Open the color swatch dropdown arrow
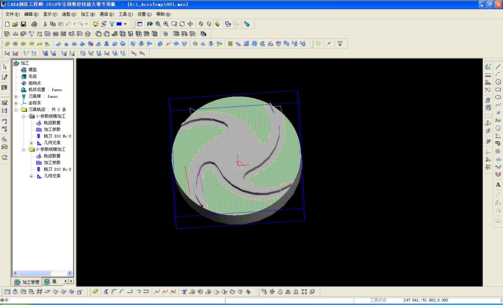 pos(125,24)
